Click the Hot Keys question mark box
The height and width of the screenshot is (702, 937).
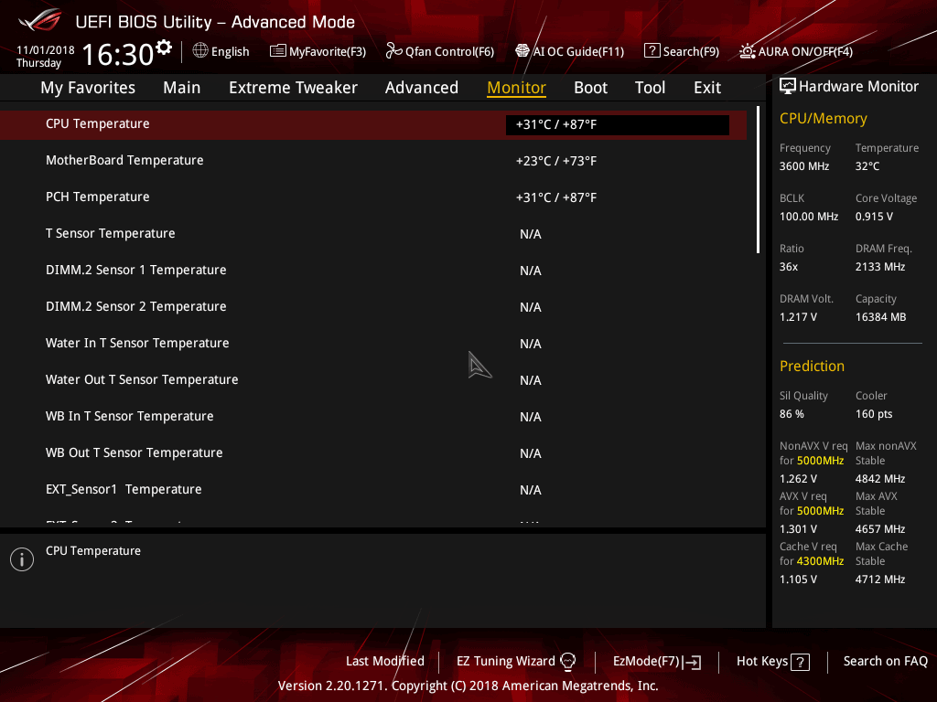coord(800,662)
